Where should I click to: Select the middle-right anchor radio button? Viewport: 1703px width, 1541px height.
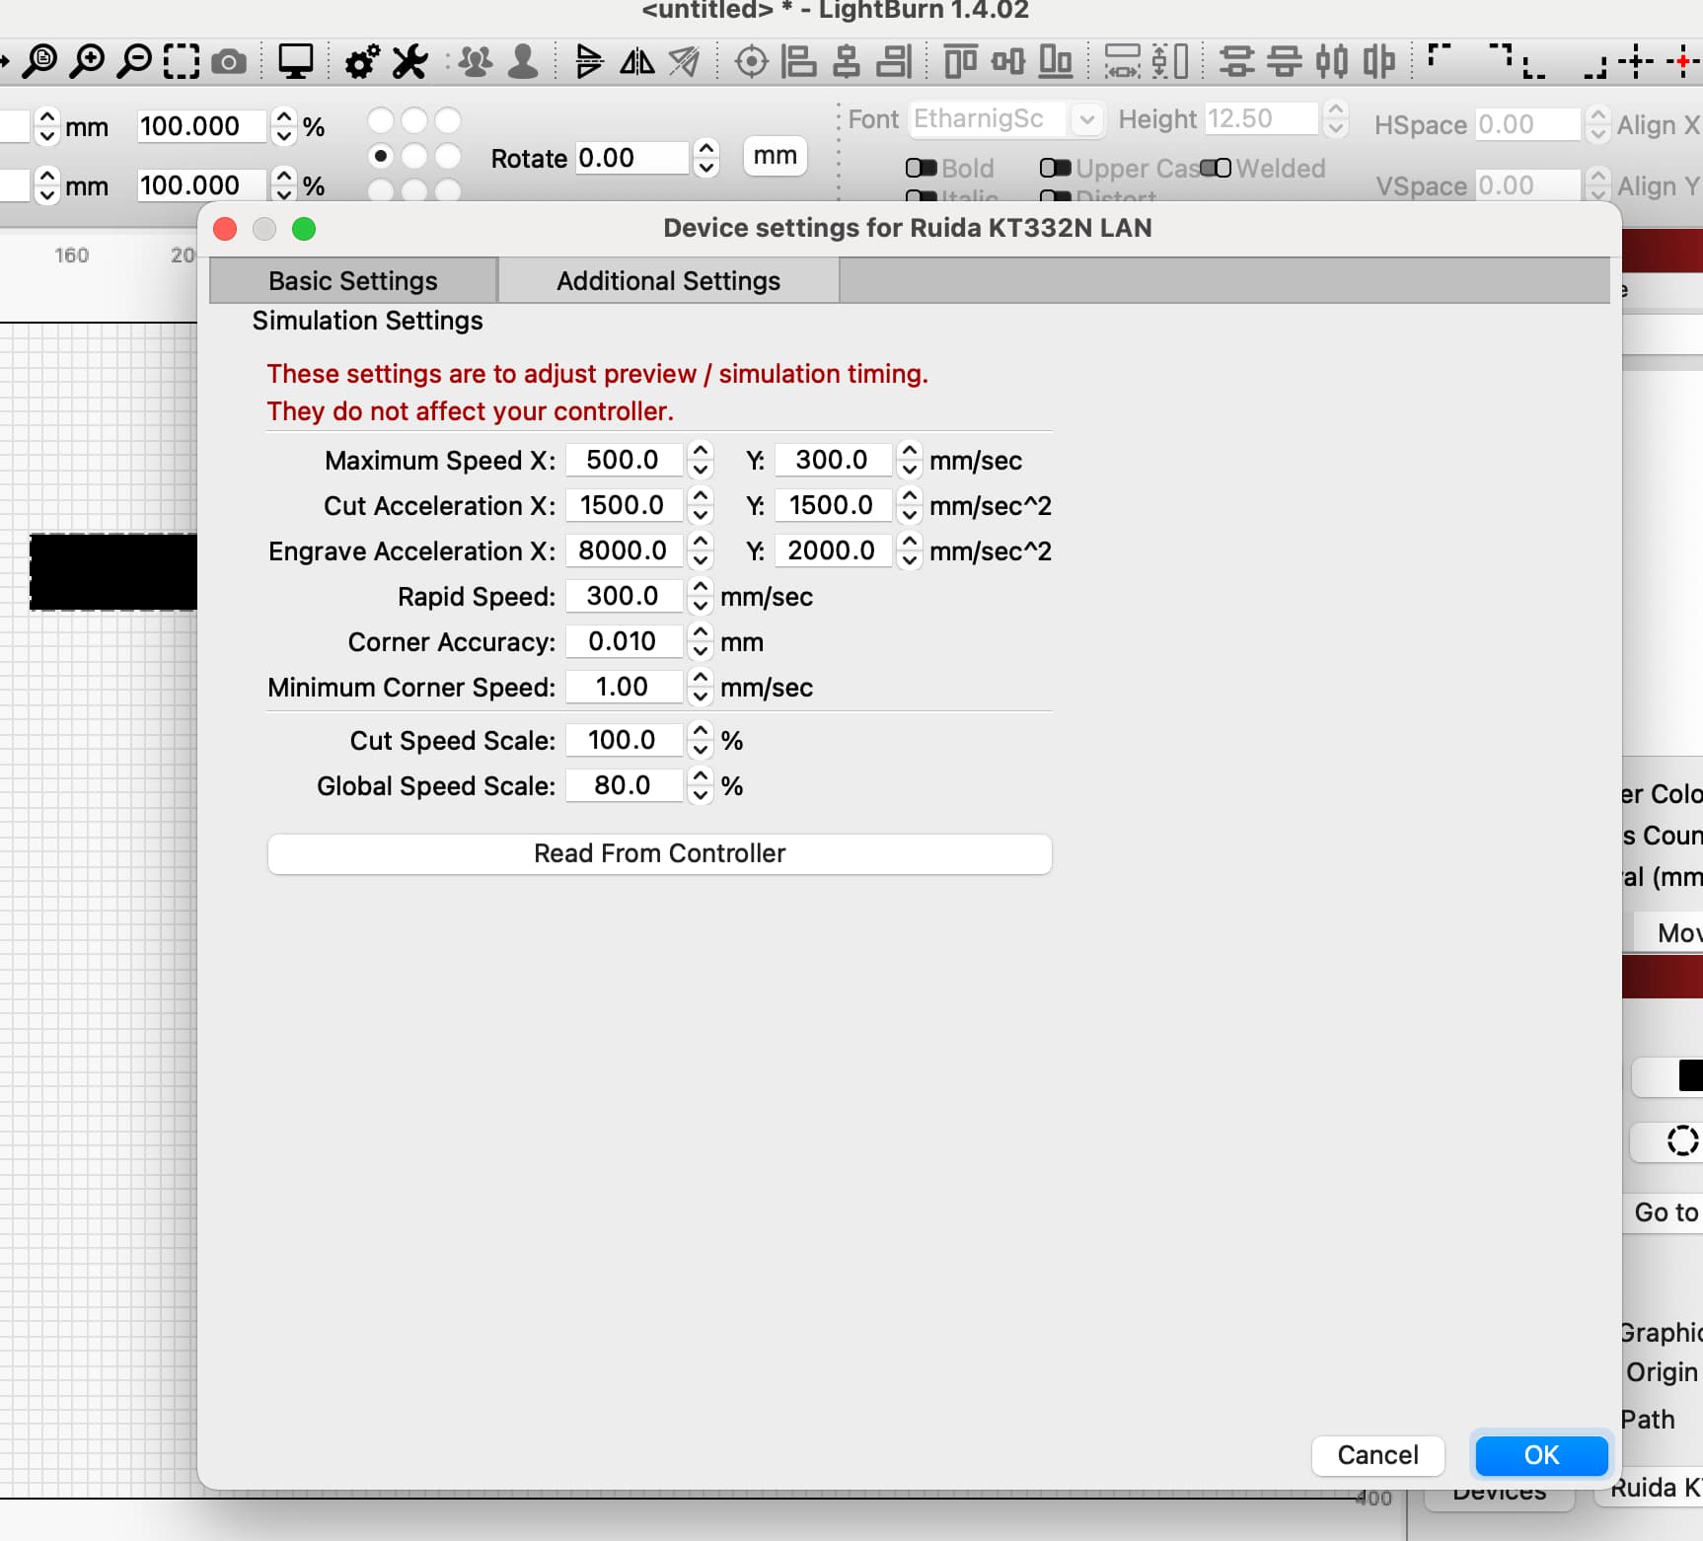pos(448,156)
